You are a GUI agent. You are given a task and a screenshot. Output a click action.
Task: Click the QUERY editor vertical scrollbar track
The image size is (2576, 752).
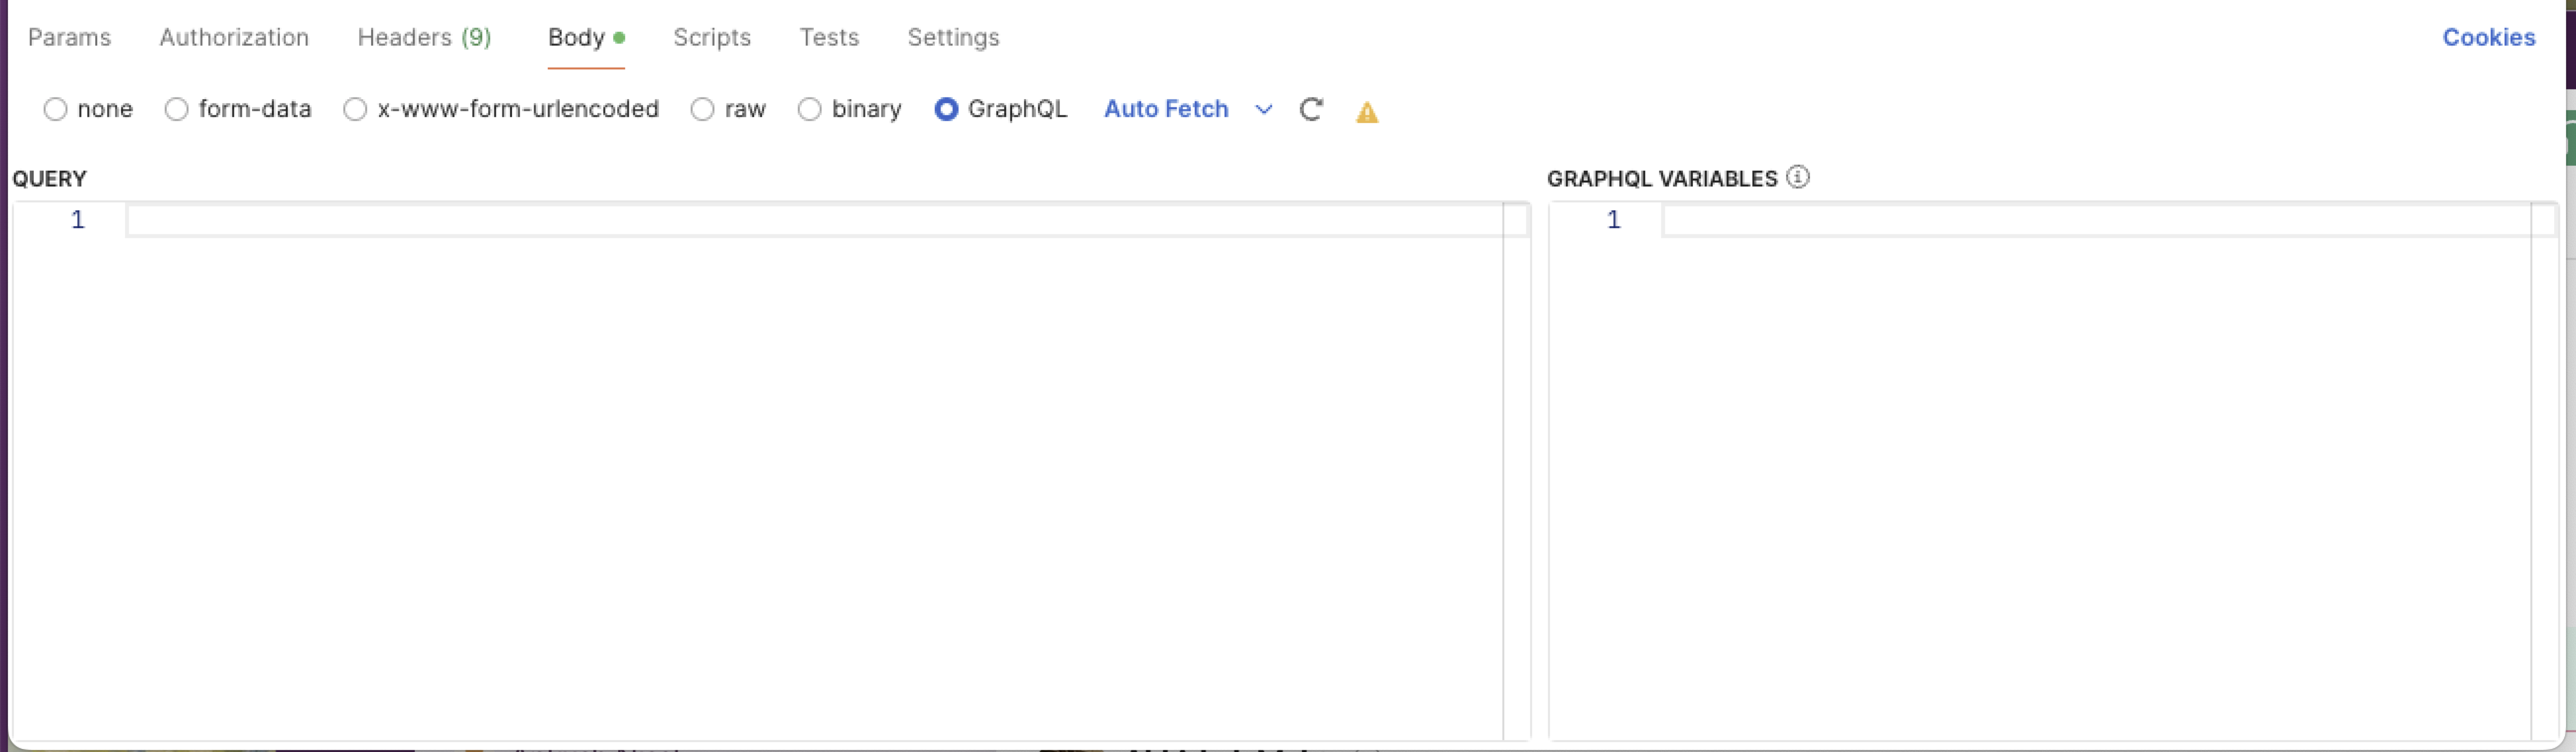(1516, 470)
